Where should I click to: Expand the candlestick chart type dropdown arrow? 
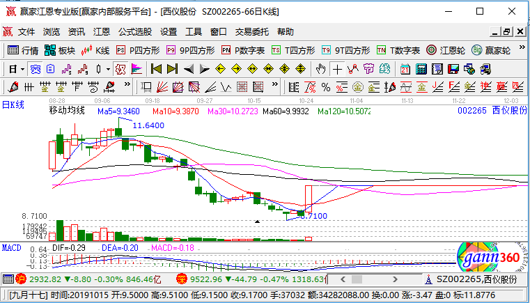tap(108, 70)
